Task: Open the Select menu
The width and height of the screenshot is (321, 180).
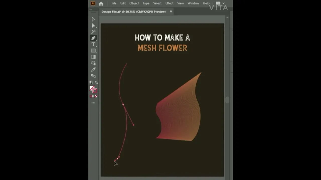Action: [x=157, y=3]
